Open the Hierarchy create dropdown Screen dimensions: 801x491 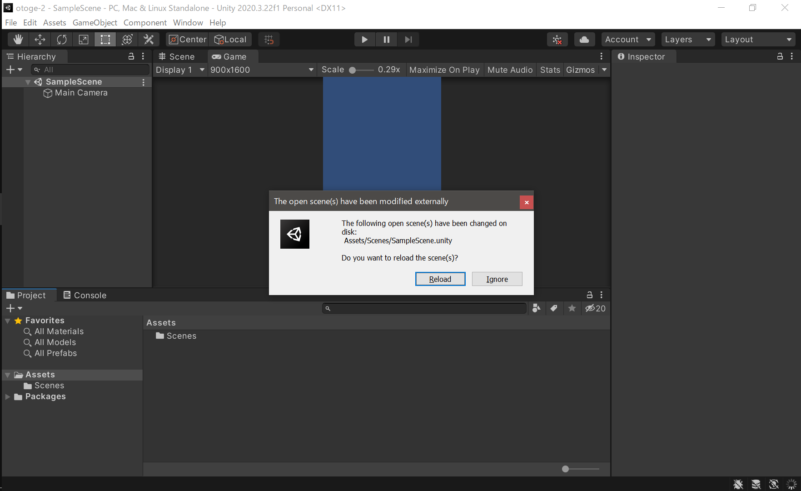tap(14, 70)
